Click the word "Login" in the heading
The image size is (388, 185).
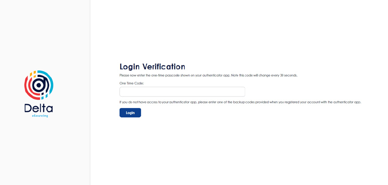129,67
